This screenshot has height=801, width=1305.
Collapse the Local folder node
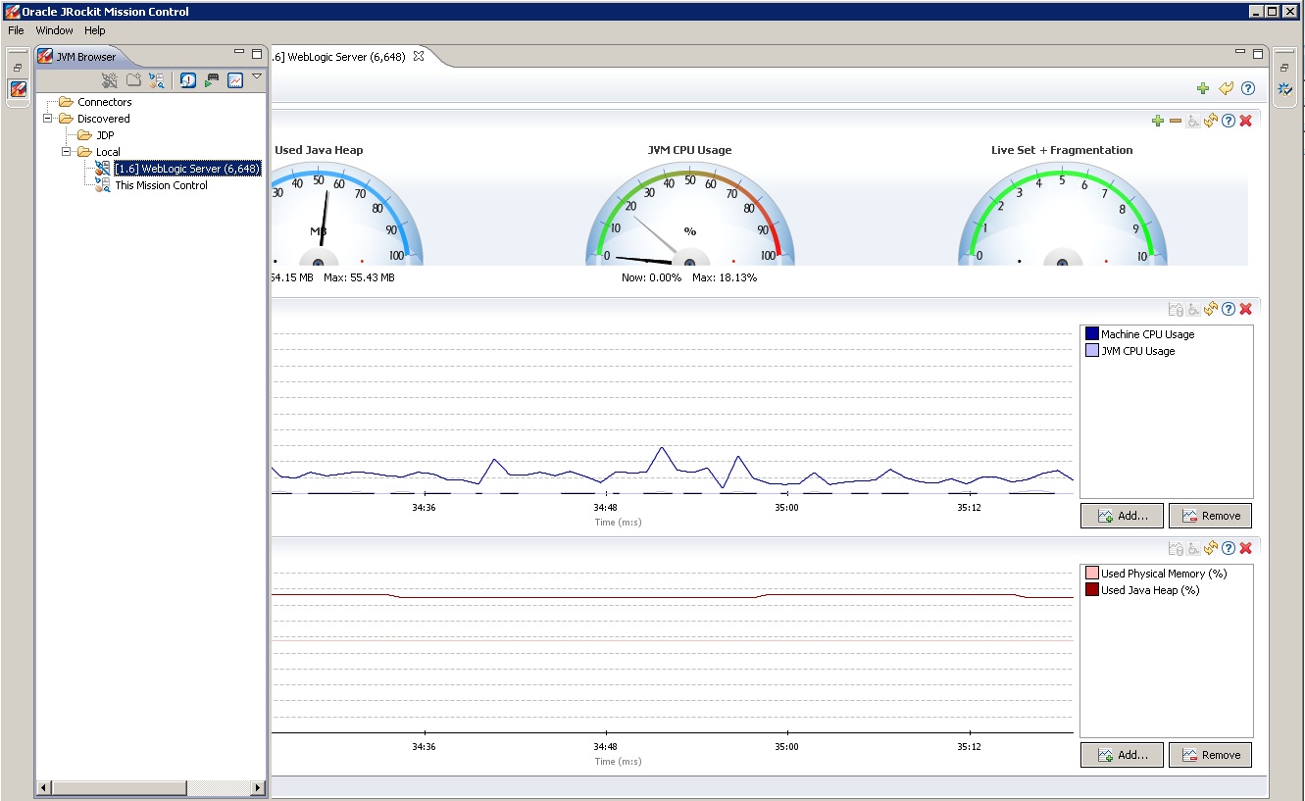(66, 152)
